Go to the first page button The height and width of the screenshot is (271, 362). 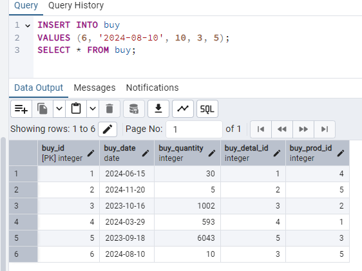coord(261,129)
